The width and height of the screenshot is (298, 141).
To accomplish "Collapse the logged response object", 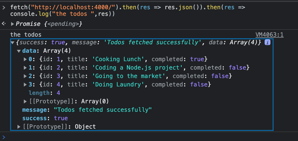I will [12, 42].
